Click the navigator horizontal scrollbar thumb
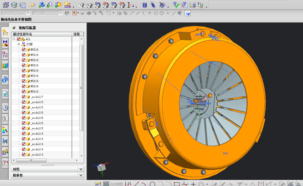 coord(31,160)
